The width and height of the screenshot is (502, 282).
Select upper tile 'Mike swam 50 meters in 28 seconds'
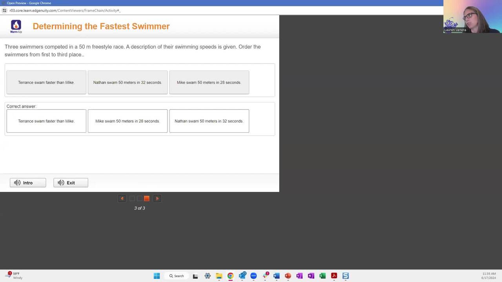[x=209, y=82]
